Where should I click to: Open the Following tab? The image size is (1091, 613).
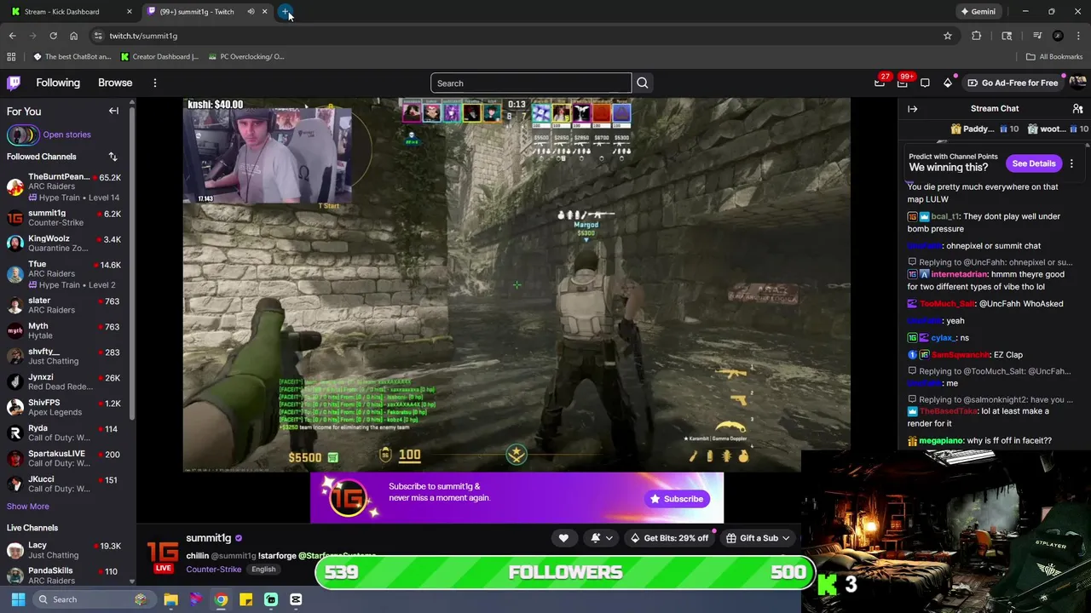coord(58,83)
